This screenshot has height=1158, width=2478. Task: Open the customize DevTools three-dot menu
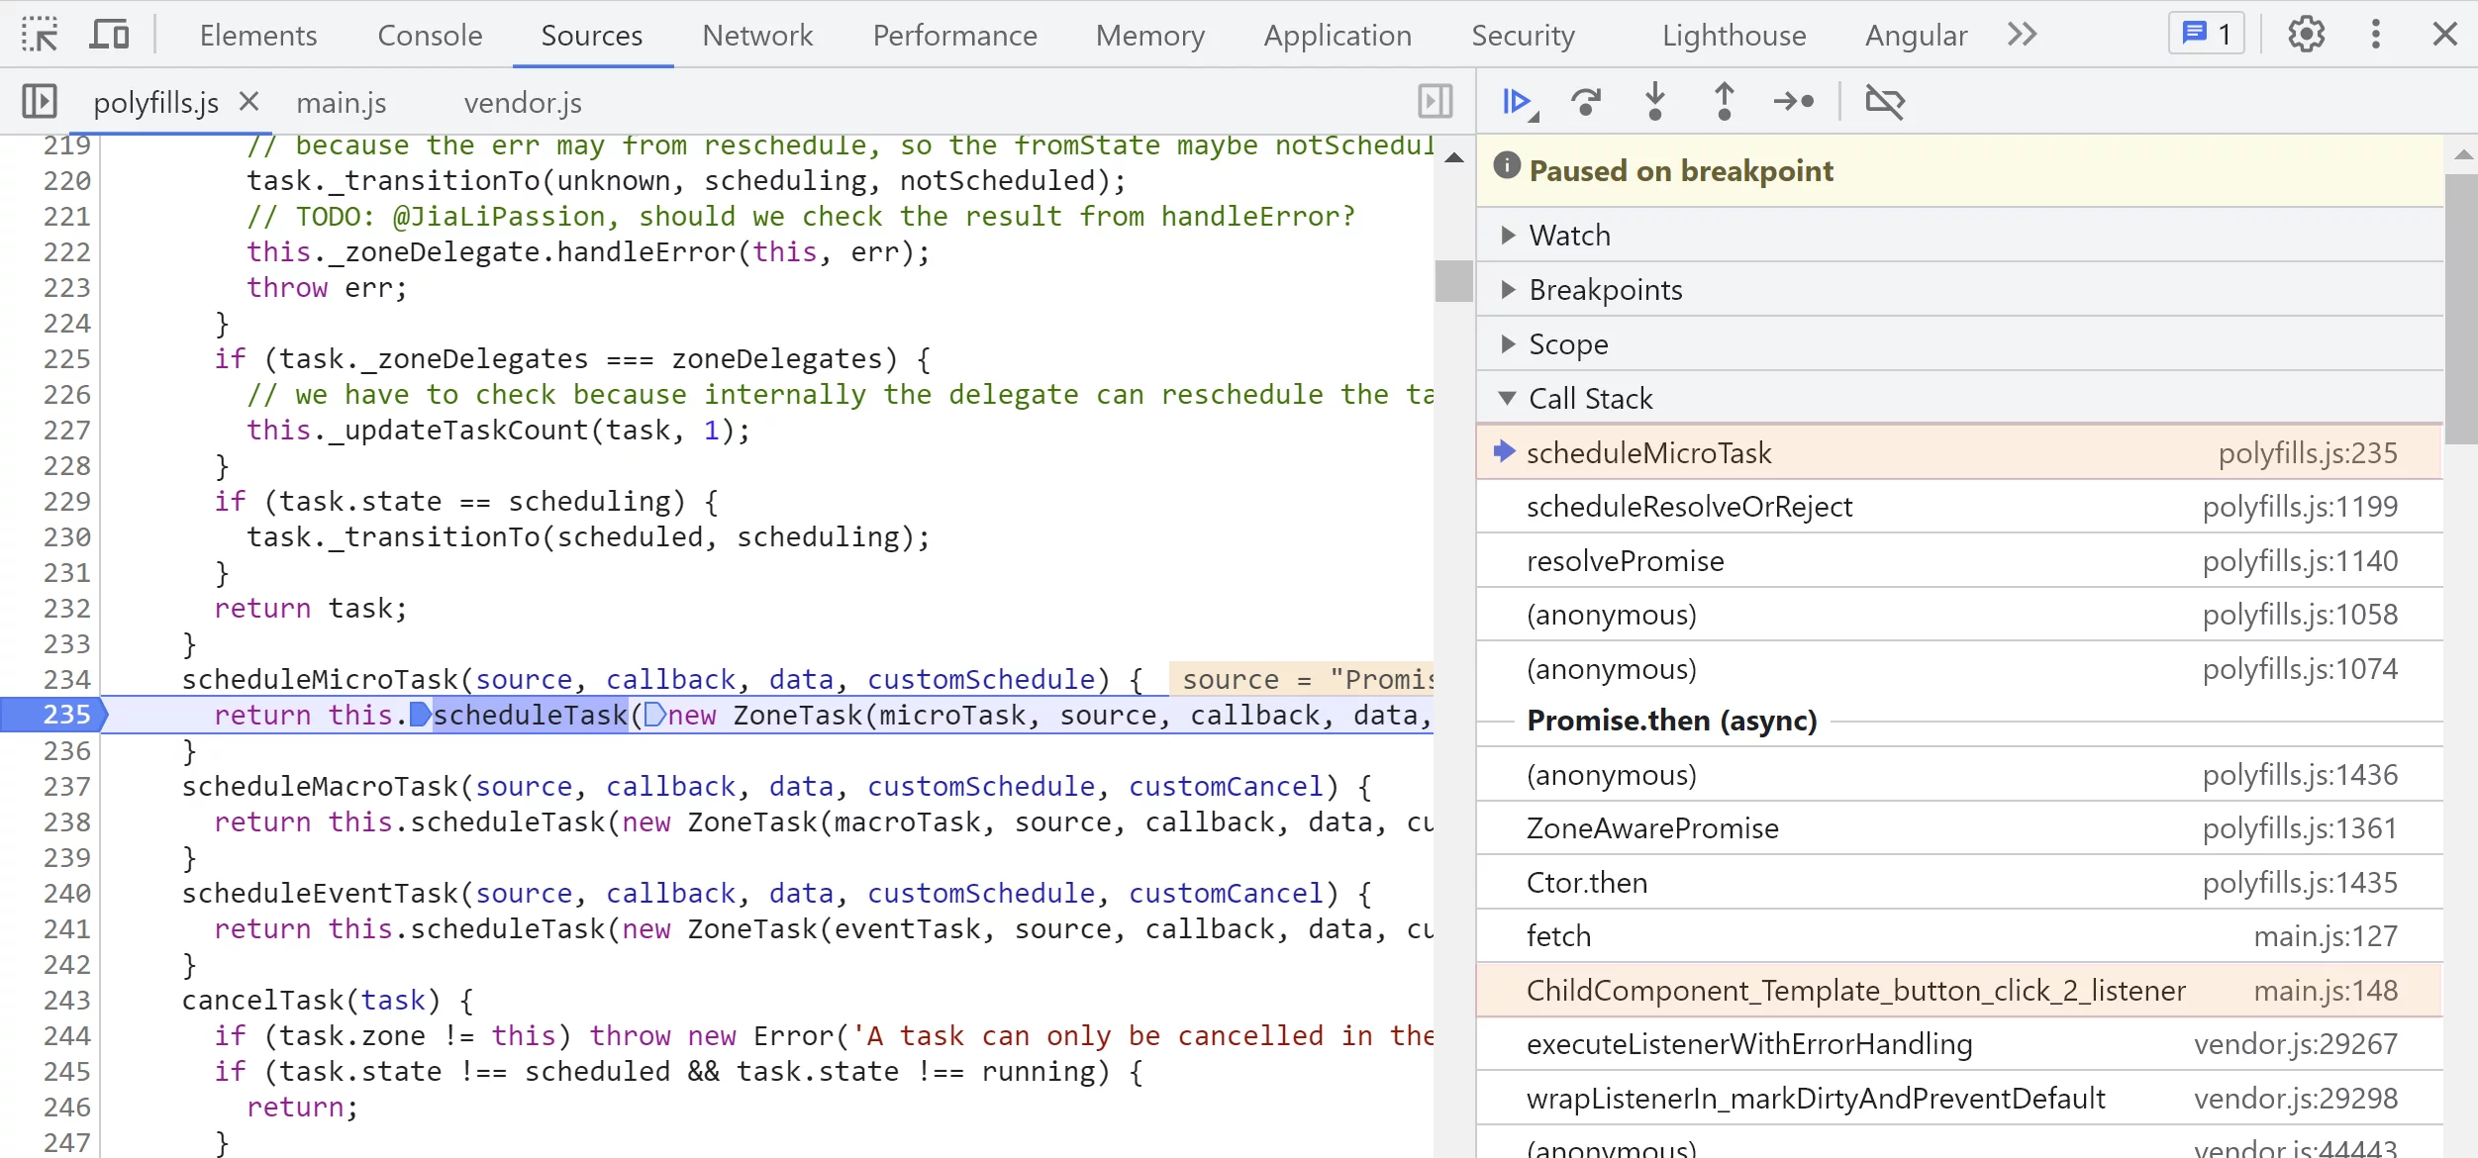(2375, 35)
